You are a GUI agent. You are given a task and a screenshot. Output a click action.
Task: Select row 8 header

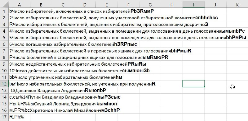click(4, 57)
